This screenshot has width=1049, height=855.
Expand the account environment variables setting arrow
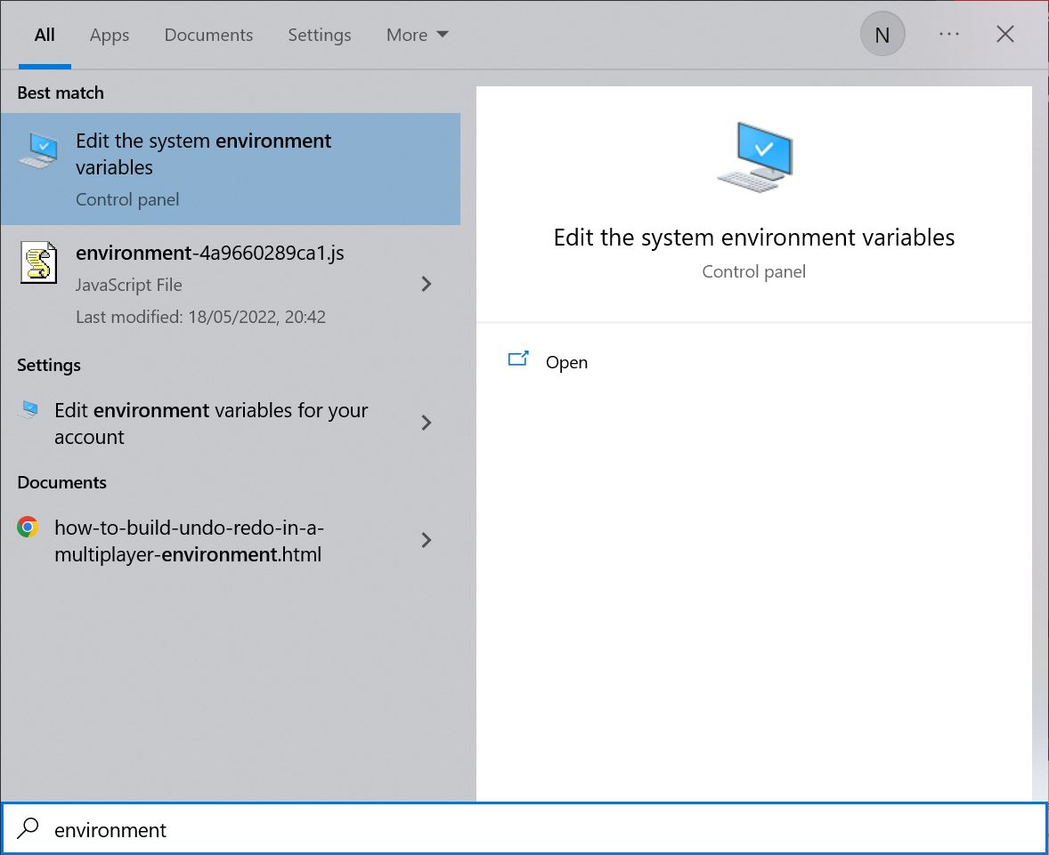click(x=427, y=423)
